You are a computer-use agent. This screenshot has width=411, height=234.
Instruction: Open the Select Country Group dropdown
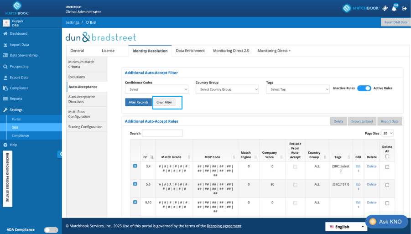click(x=227, y=89)
